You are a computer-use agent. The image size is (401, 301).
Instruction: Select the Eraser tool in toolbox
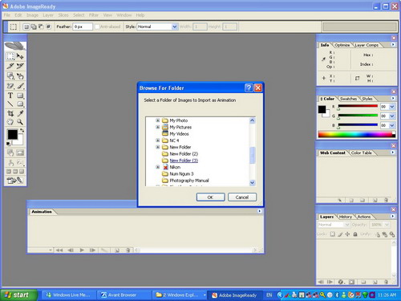click(x=10, y=86)
